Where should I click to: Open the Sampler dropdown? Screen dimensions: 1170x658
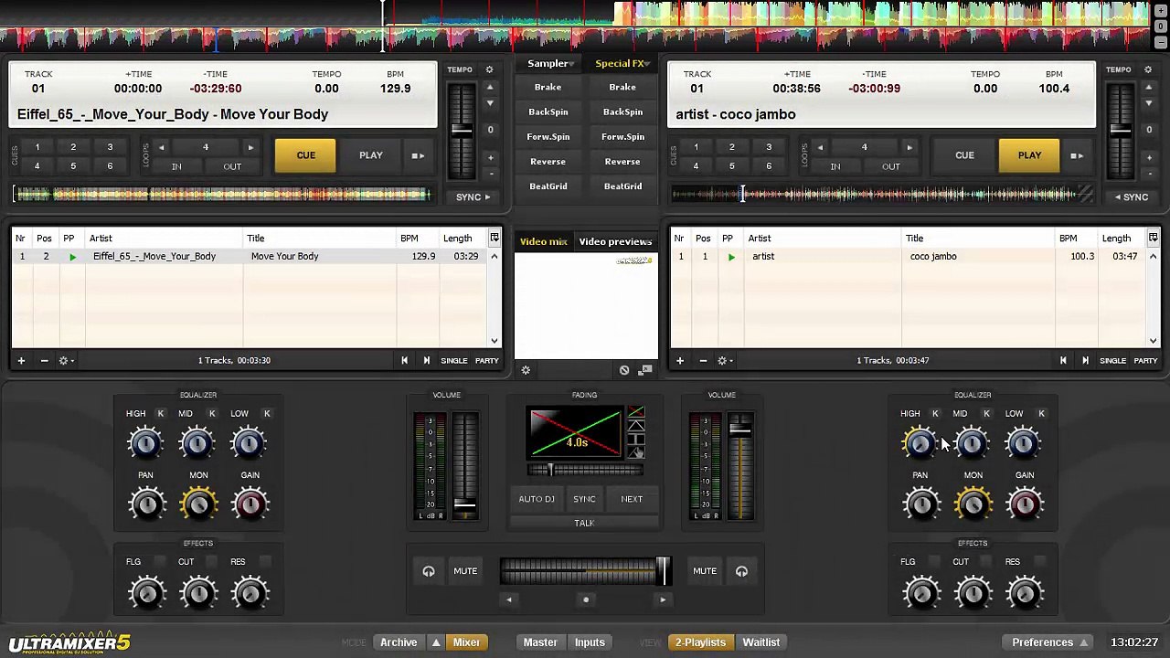tap(550, 63)
